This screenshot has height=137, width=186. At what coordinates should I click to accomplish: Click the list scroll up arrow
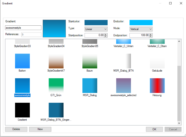click(179, 41)
